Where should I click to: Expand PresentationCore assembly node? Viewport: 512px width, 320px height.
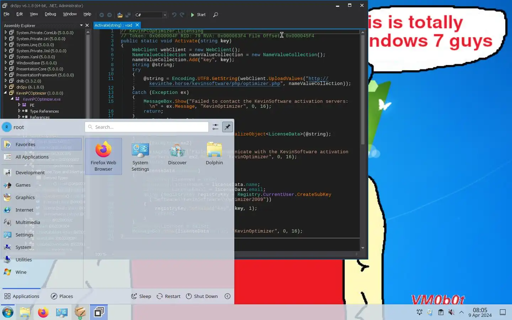[6, 69]
